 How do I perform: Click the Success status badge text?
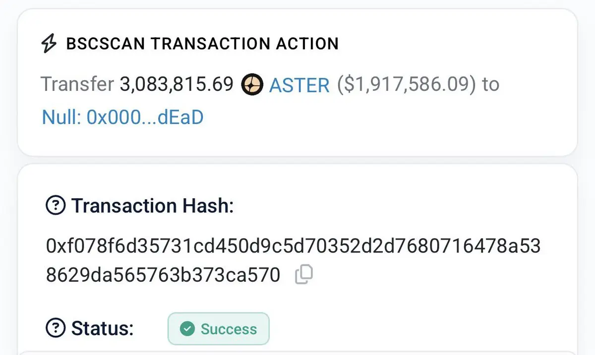pyautogui.click(x=229, y=329)
